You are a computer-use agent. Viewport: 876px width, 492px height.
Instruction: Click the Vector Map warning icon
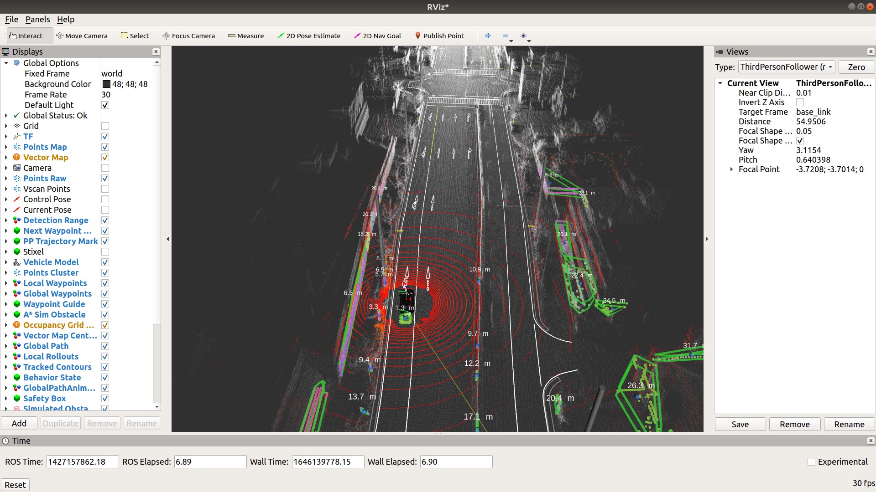pos(17,157)
